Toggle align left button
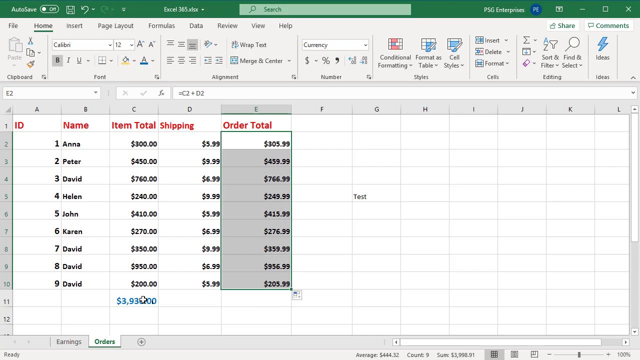 tap(170, 60)
